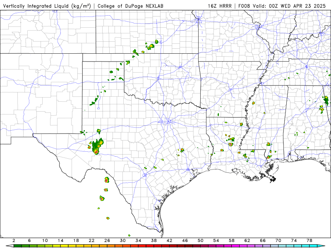Select the yellow swatch under label 14
Image resolution: width=331 pixels, height=248 pixels.
[x=65, y=246]
